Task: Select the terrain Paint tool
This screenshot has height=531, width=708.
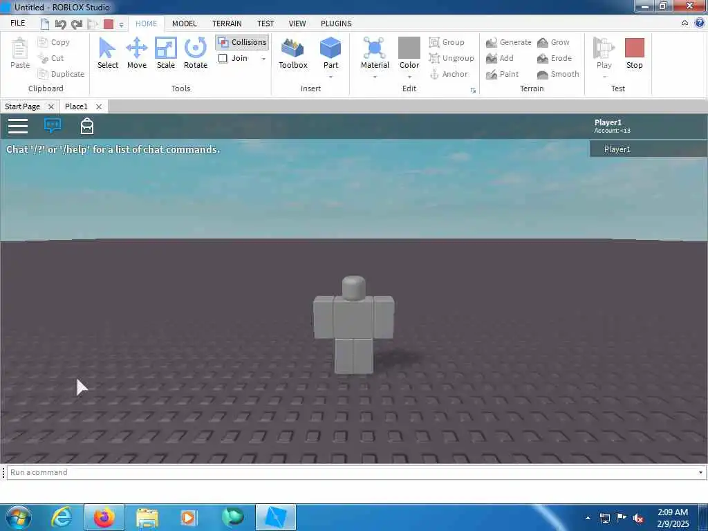Action: [502, 74]
